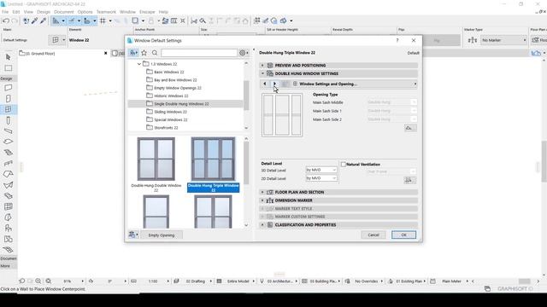Select the Beam tool in toolbox
This screenshot has width=547, height=307.
click(9, 131)
